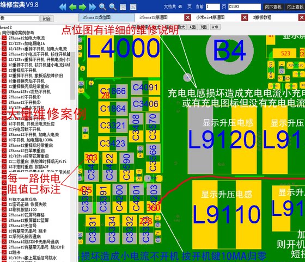Go to next page green arrow
305x262 pixels.
click(x=82, y=7)
